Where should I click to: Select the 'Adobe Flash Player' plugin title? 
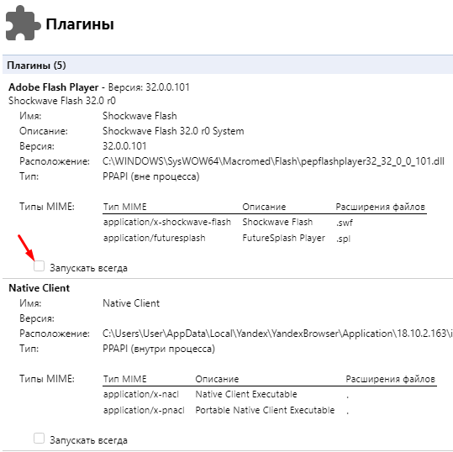[54, 87]
